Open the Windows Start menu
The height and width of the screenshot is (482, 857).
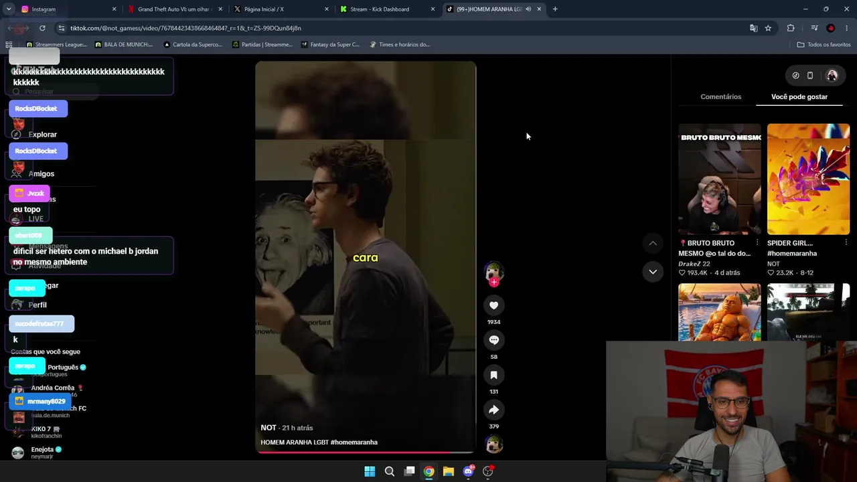(370, 471)
